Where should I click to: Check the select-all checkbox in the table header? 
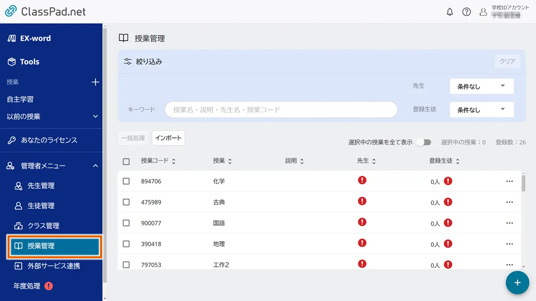click(x=126, y=161)
